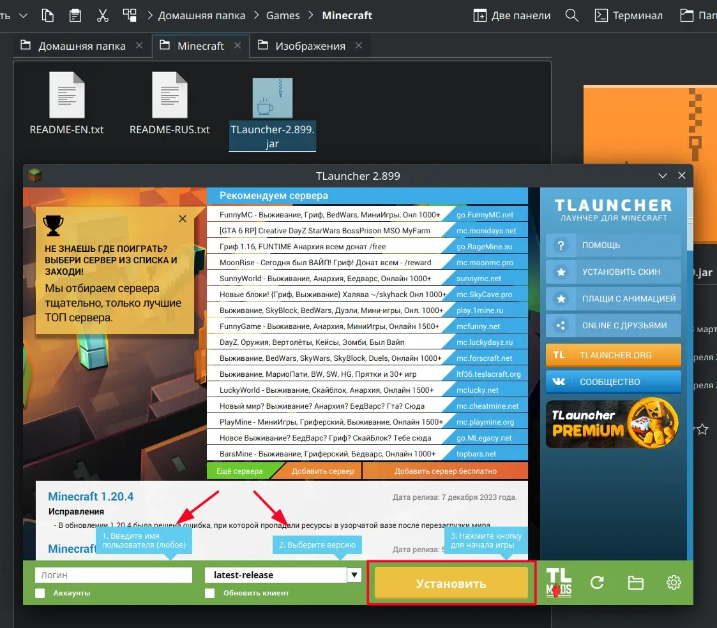The height and width of the screenshot is (628, 717).
Task: Select the TLauncher-2.899.jar file
Action: (x=272, y=113)
